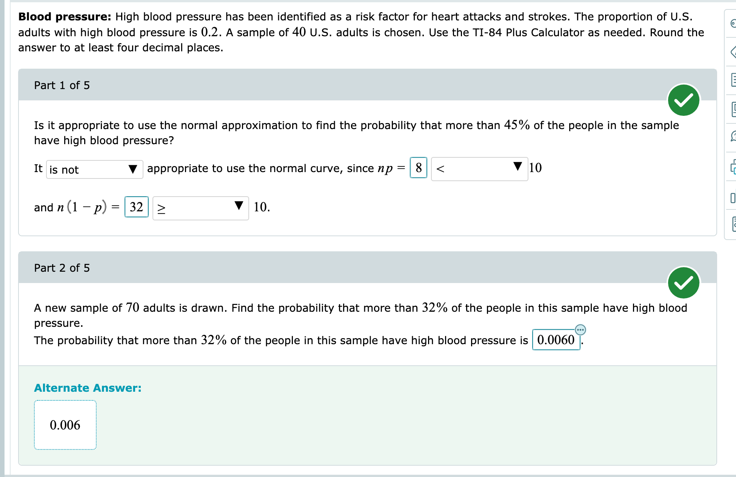Screen dimensions: 736x477
Task: Click the green checkmark for Part 1
Action: point(683,100)
